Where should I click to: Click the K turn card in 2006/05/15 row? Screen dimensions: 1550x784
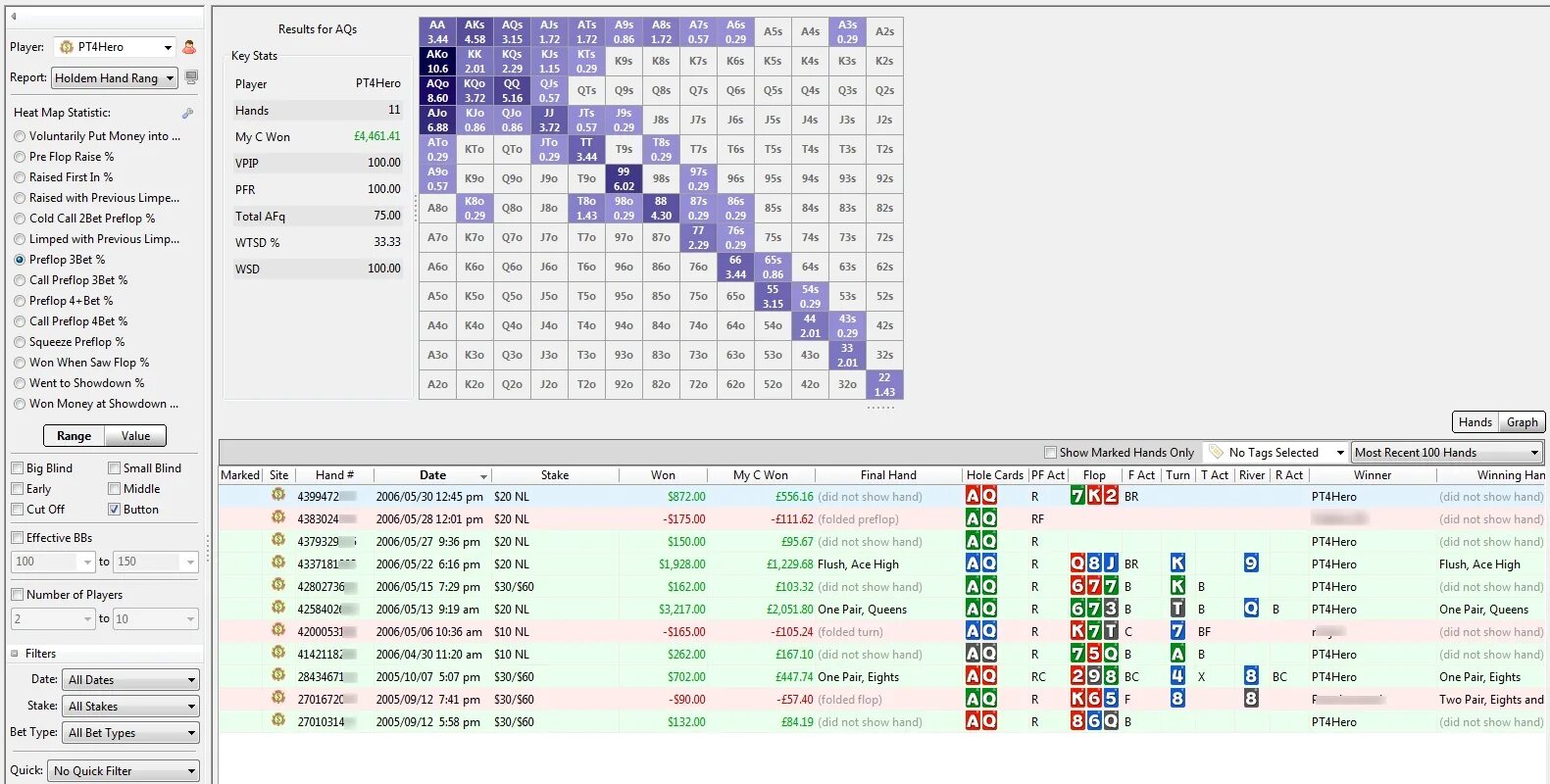(1177, 585)
